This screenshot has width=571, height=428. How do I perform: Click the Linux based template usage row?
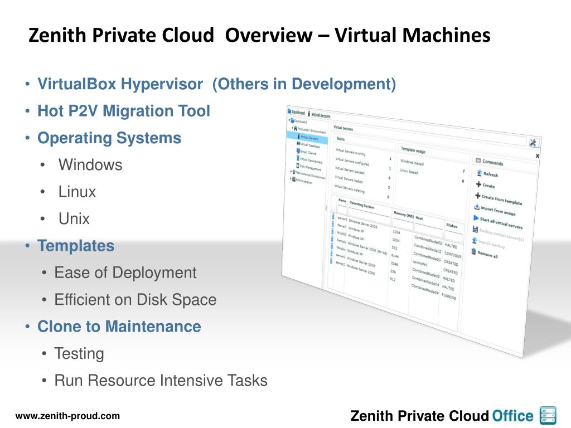(x=431, y=176)
